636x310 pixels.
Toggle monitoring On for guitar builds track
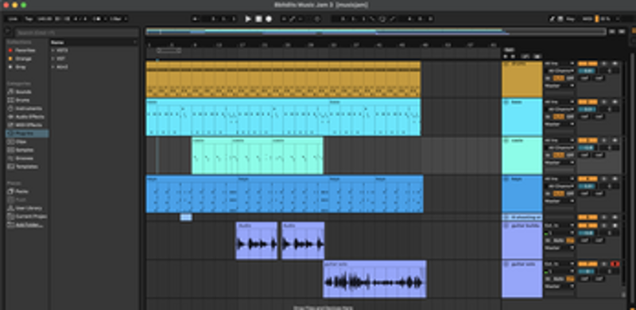click(x=548, y=240)
